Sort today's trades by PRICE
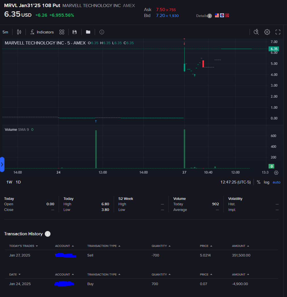Viewport: 287px width, 297px height. [x=206, y=246]
